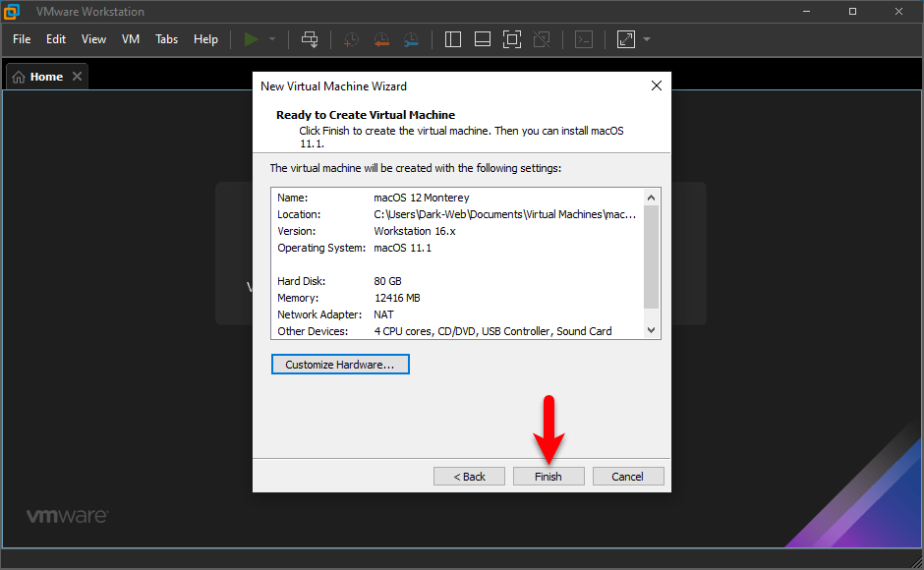Click the Cancel button in the wizard
Screen dimensions: 924x570
[627, 477]
